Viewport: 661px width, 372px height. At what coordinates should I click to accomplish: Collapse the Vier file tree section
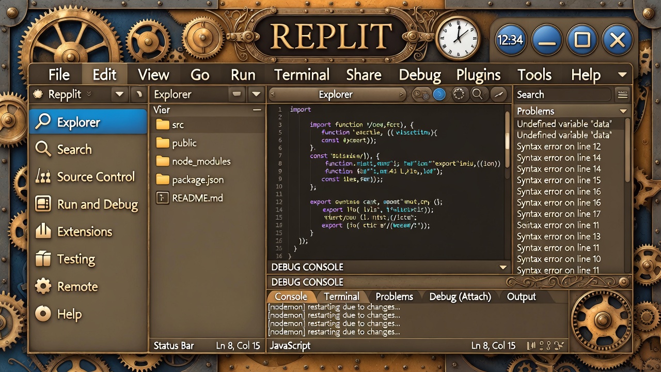point(257,110)
